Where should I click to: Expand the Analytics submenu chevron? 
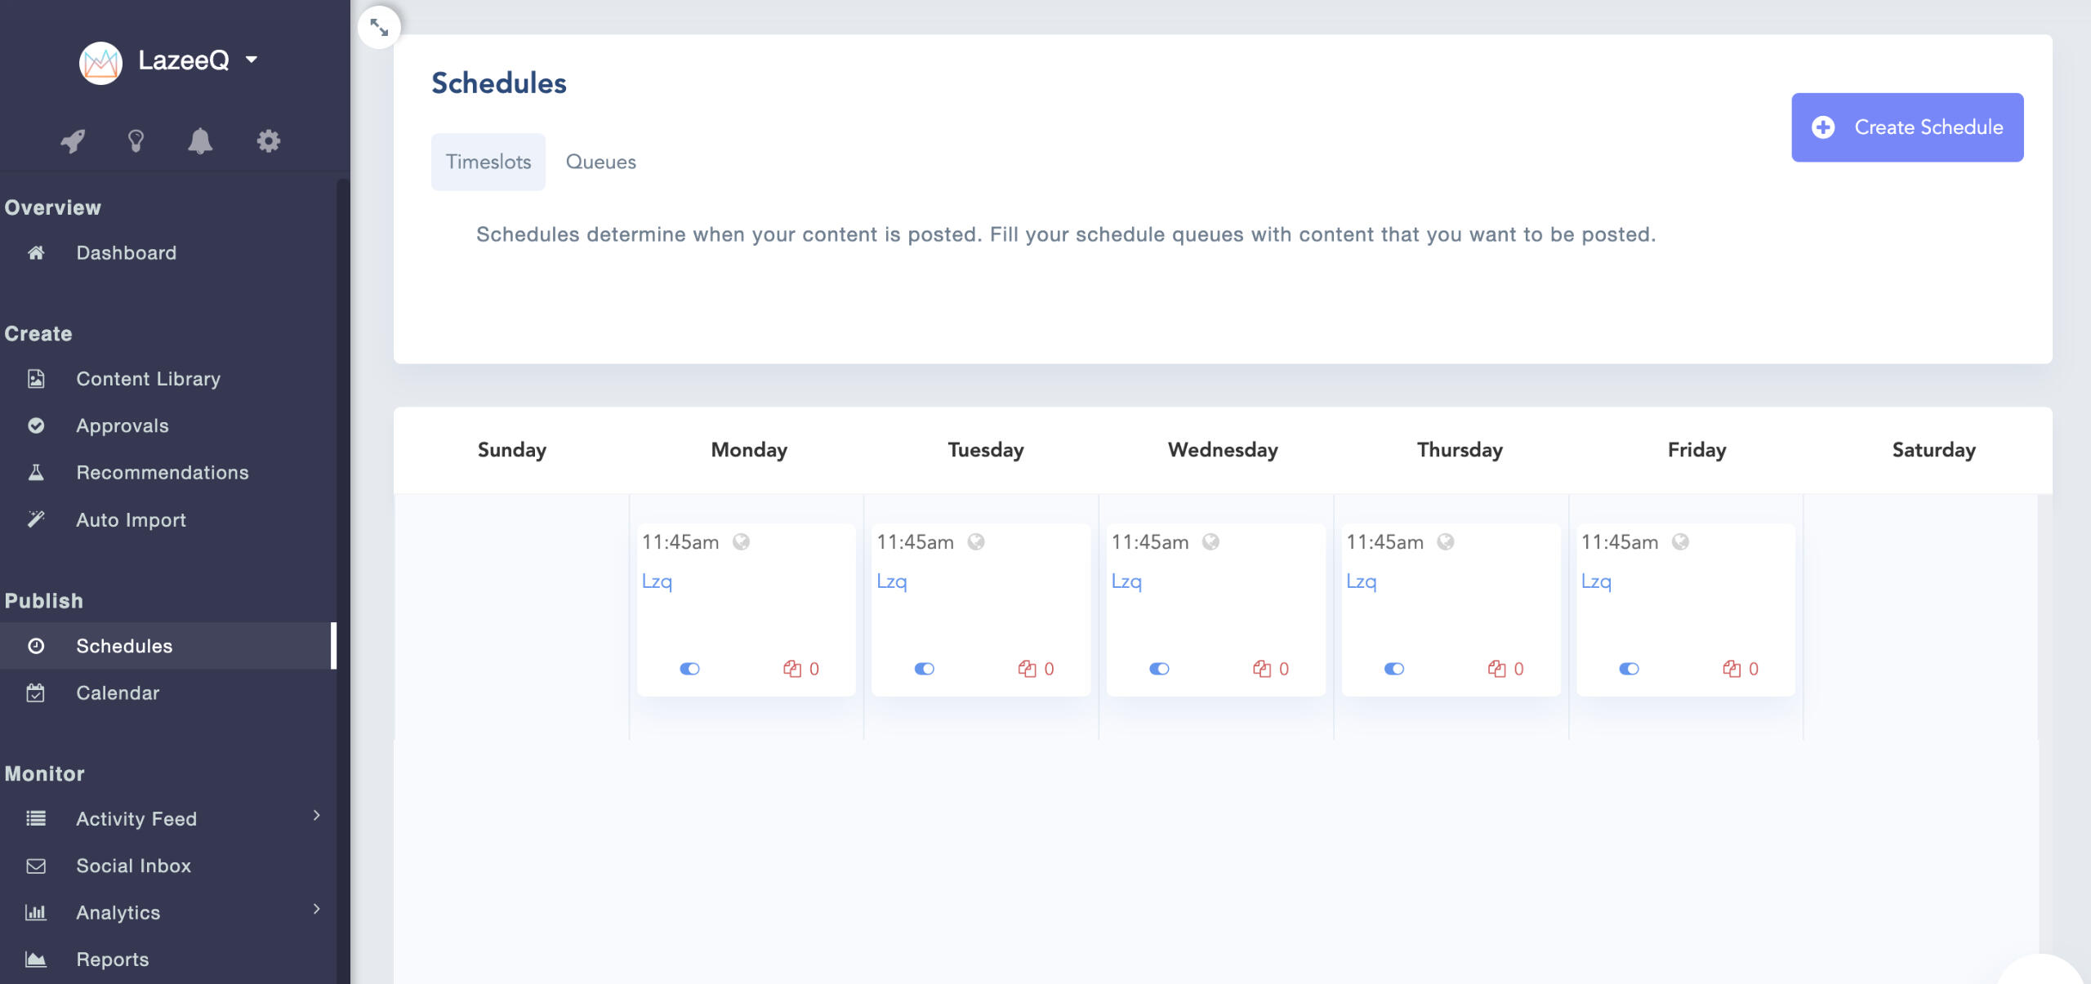(317, 909)
